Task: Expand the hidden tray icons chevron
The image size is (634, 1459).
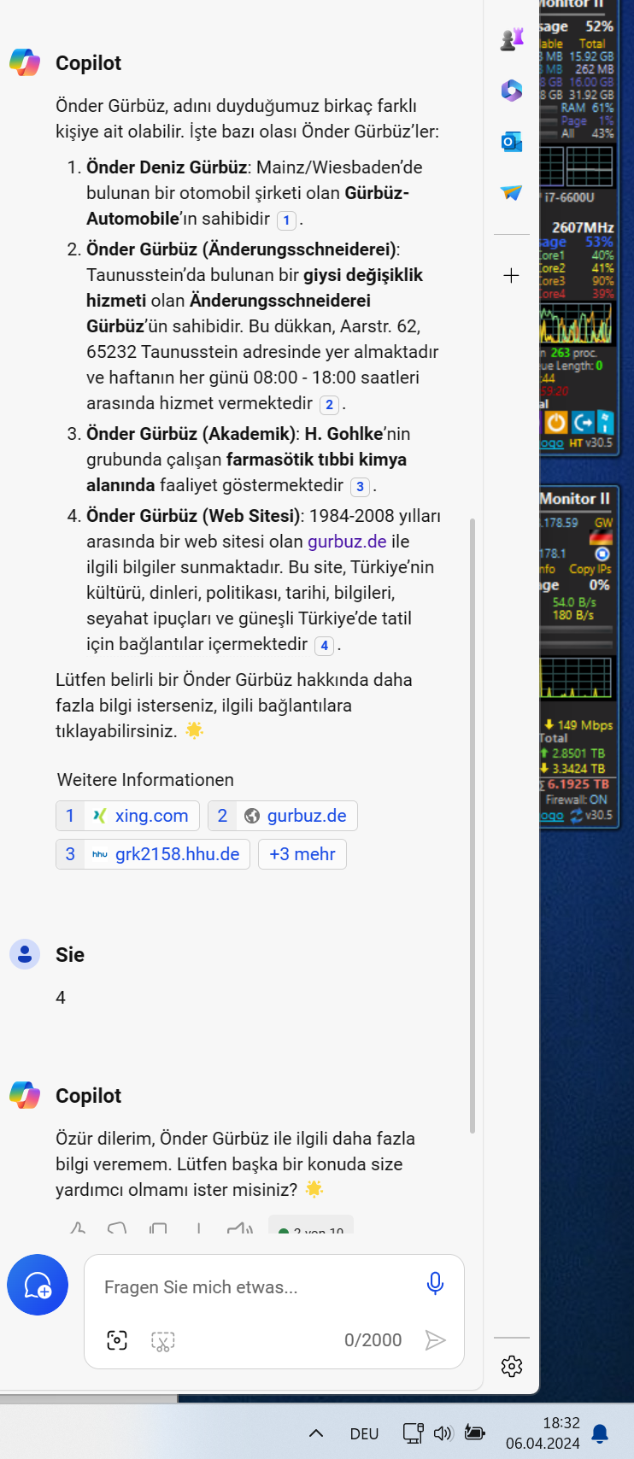Action: point(316,1433)
